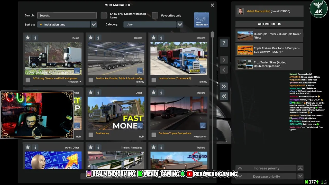Tick the Doubles/Triples Everywhere checkbox

[154, 135]
